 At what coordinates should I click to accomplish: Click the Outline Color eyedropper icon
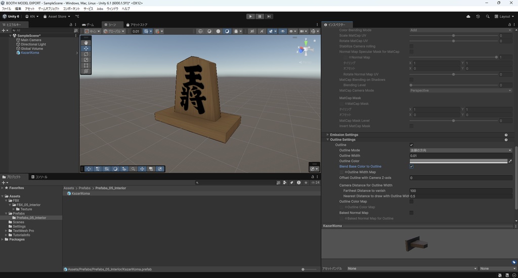click(x=510, y=161)
